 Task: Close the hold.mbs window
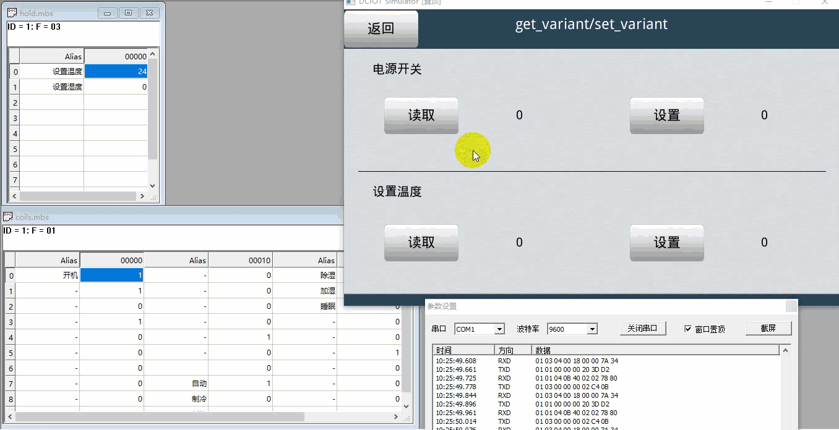149,12
